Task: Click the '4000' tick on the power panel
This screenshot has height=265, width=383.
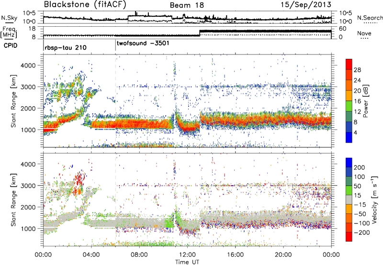Action: (x=28, y=66)
